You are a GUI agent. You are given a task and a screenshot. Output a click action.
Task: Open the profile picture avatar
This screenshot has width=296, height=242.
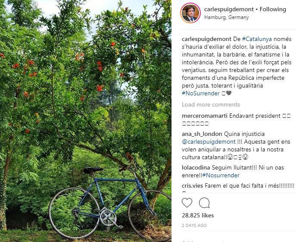point(190,13)
